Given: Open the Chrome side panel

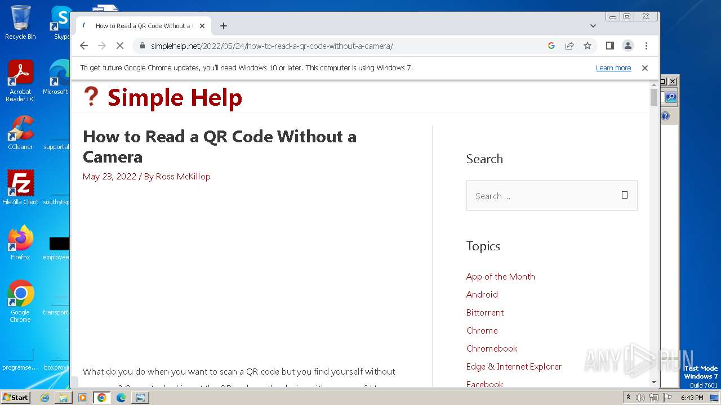Looking at the screenshot, I should click(x=609, y=46).
